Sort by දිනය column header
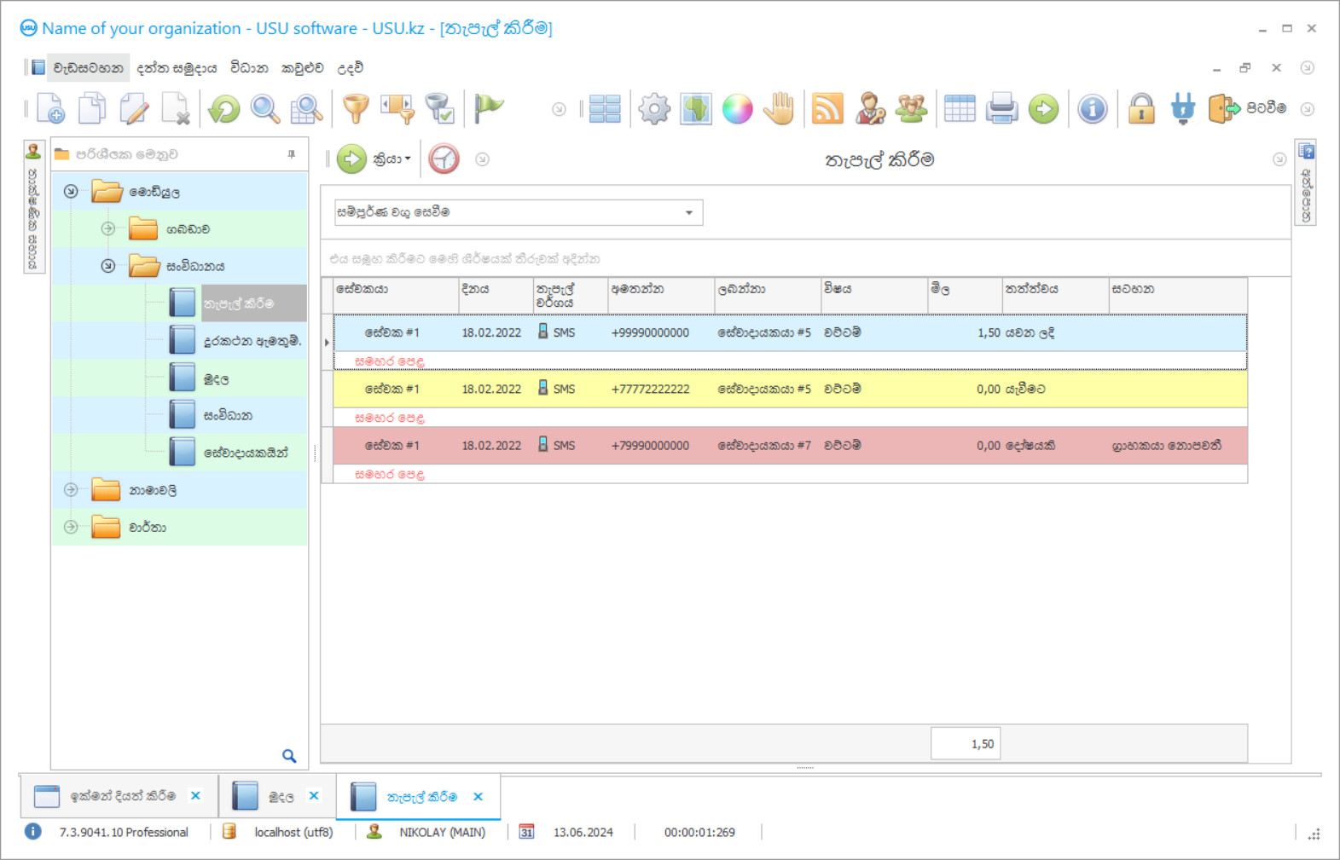1340x860 pixels. click(x=496, y=296)
